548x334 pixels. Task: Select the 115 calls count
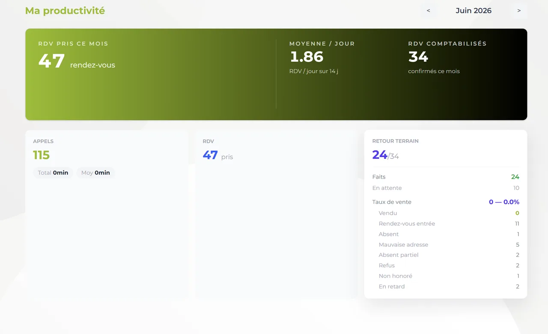tap(42, 155)
